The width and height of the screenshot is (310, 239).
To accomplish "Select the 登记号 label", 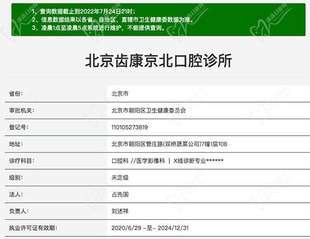I will [19, 127].
